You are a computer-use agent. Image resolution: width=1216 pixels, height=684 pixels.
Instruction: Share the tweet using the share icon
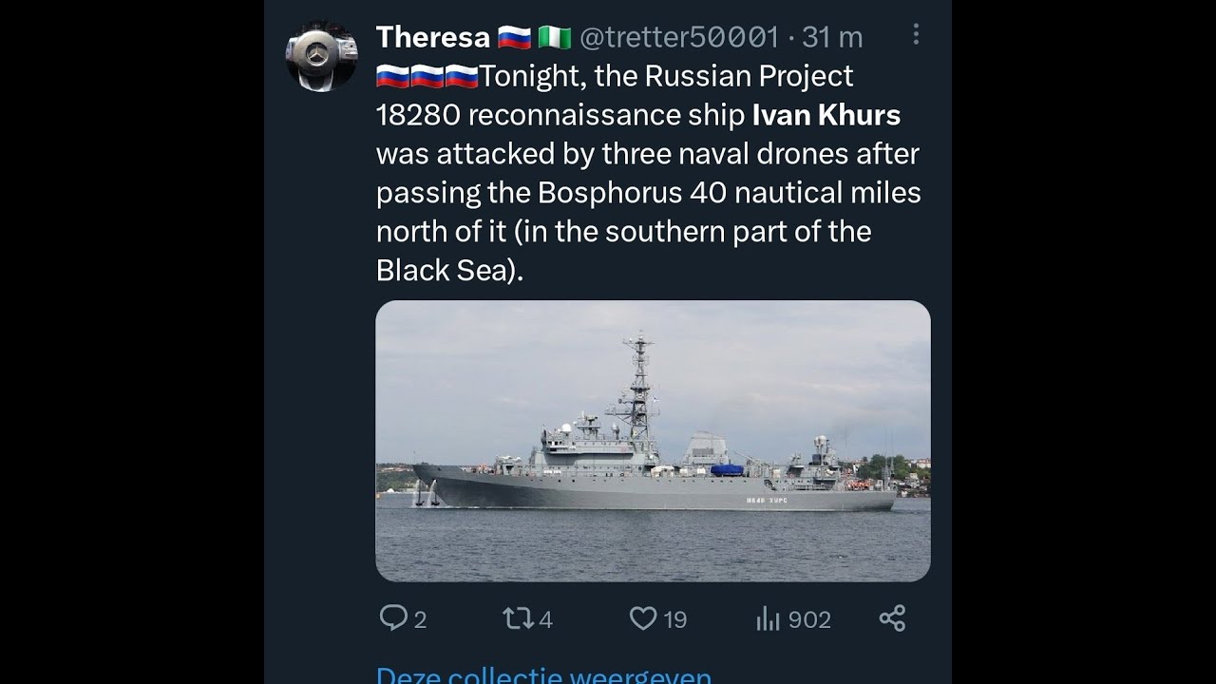coord(892,618)
